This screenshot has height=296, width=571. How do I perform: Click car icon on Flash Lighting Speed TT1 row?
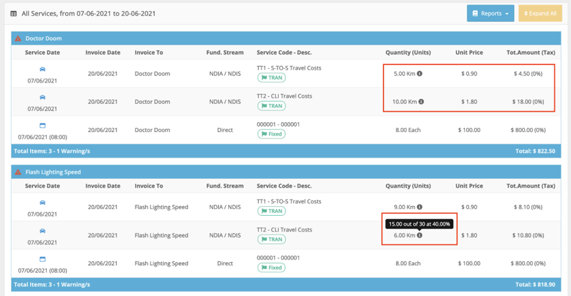point(42,202)
